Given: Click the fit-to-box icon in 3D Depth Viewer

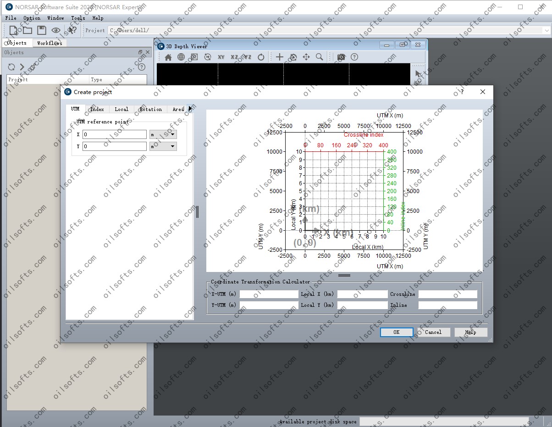Looking at the screenshot, I should tap(194, 57).
